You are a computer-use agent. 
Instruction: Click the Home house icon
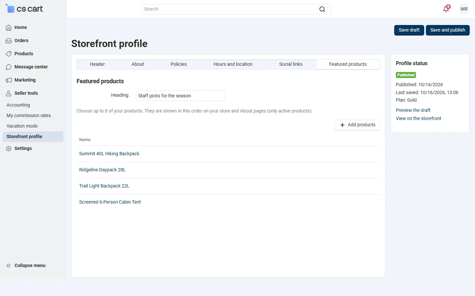(9, 28)
